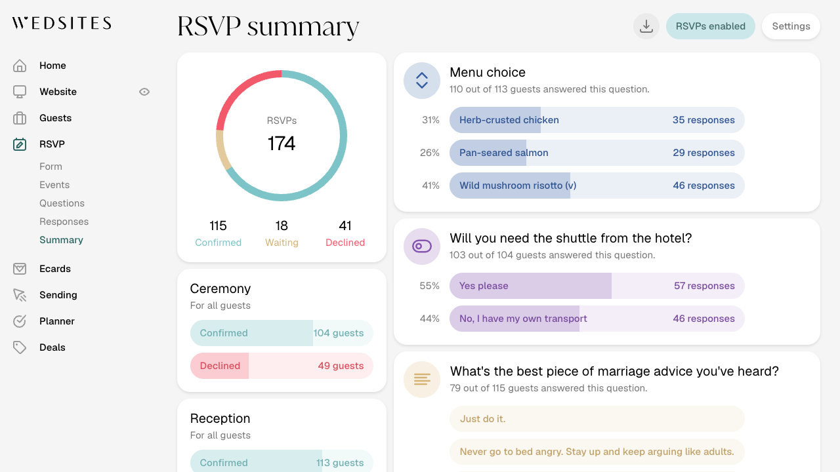The width and height of the screenshot is (840, 472).
Task: Click the 'Menu choice' question title
Action: 488,72
